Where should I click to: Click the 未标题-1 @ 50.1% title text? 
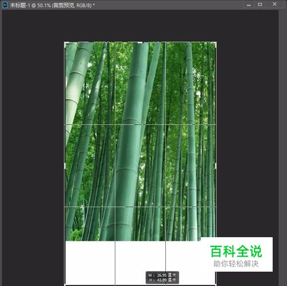tap(52, 5)
